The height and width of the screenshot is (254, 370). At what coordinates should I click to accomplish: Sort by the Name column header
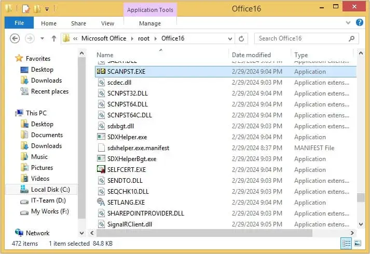pyautogui.click(x=105, y=55)
